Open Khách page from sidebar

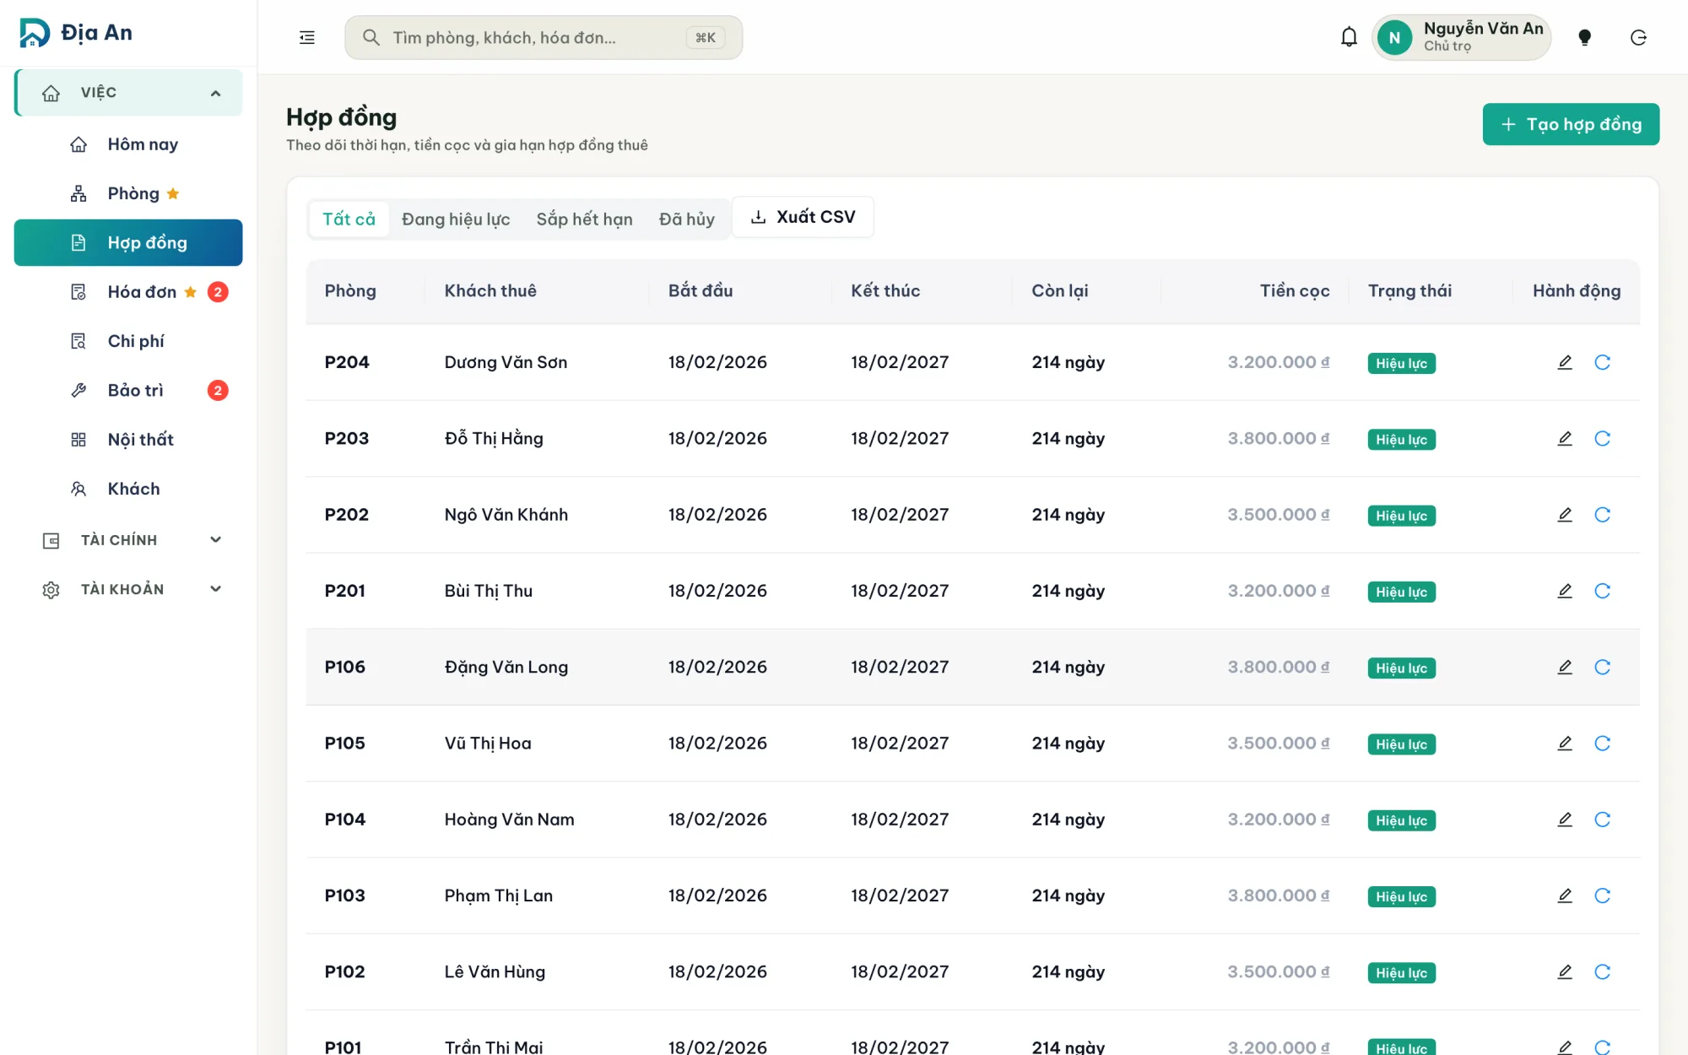pos(128,489)
